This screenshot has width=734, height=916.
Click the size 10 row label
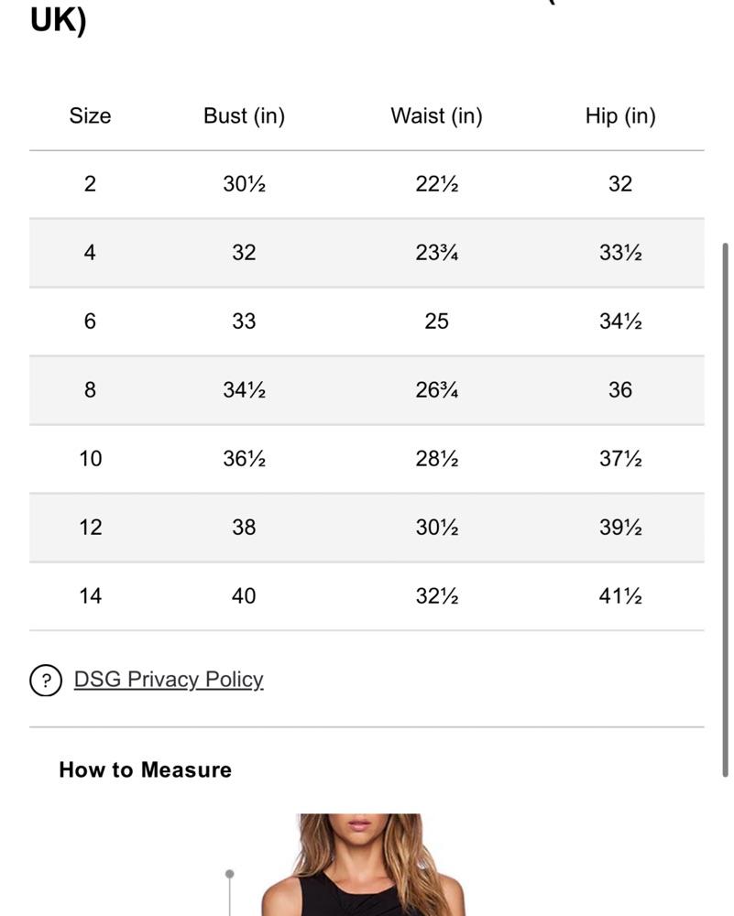[90, 459]
